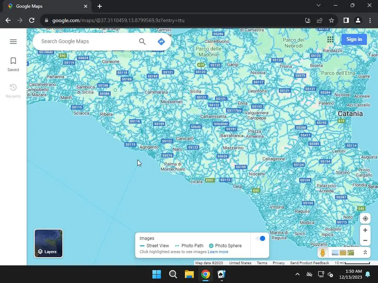
Task: Click the Search Google Maps field
Action: pyautogui.click(x=88, y=41)
